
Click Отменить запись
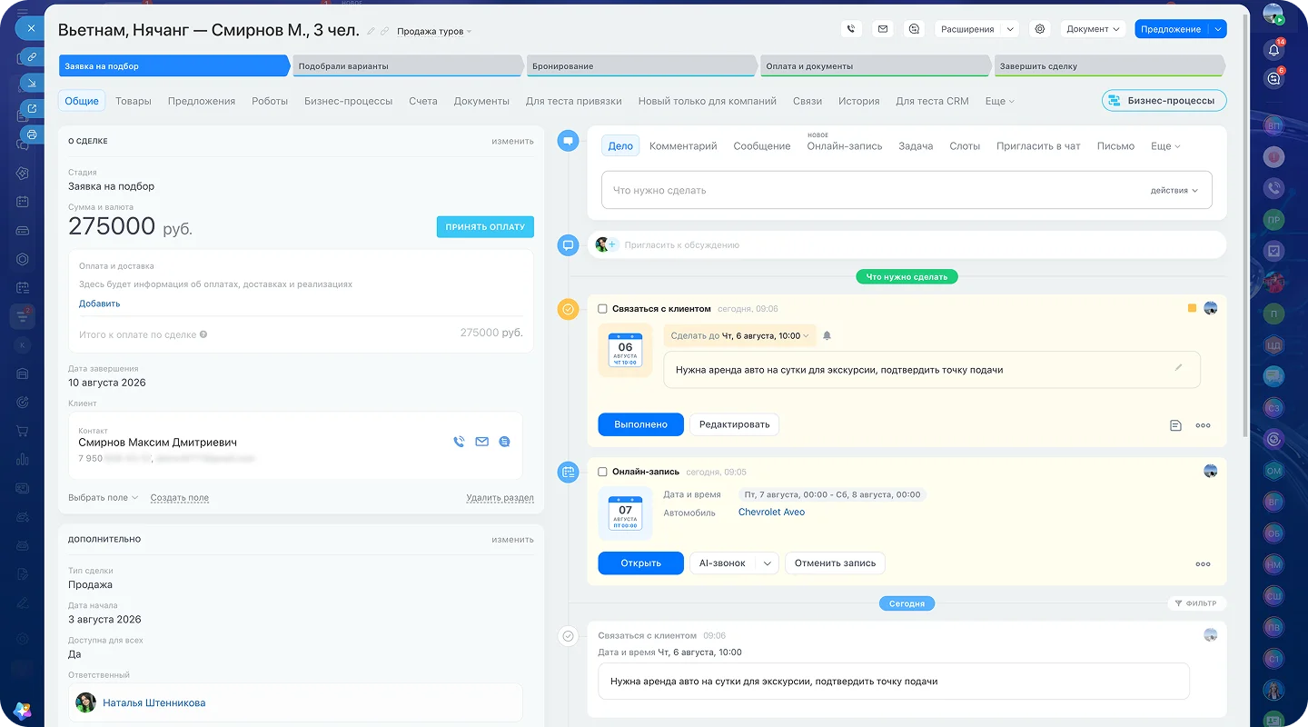[835, 563]
